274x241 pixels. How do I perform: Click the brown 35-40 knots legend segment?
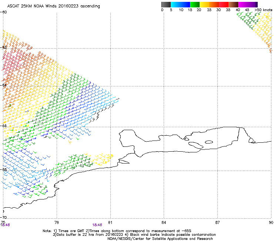(233, 4)
